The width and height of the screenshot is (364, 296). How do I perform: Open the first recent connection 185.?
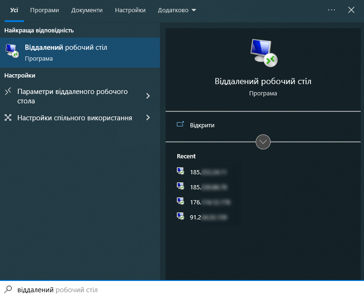pos(208,172)
